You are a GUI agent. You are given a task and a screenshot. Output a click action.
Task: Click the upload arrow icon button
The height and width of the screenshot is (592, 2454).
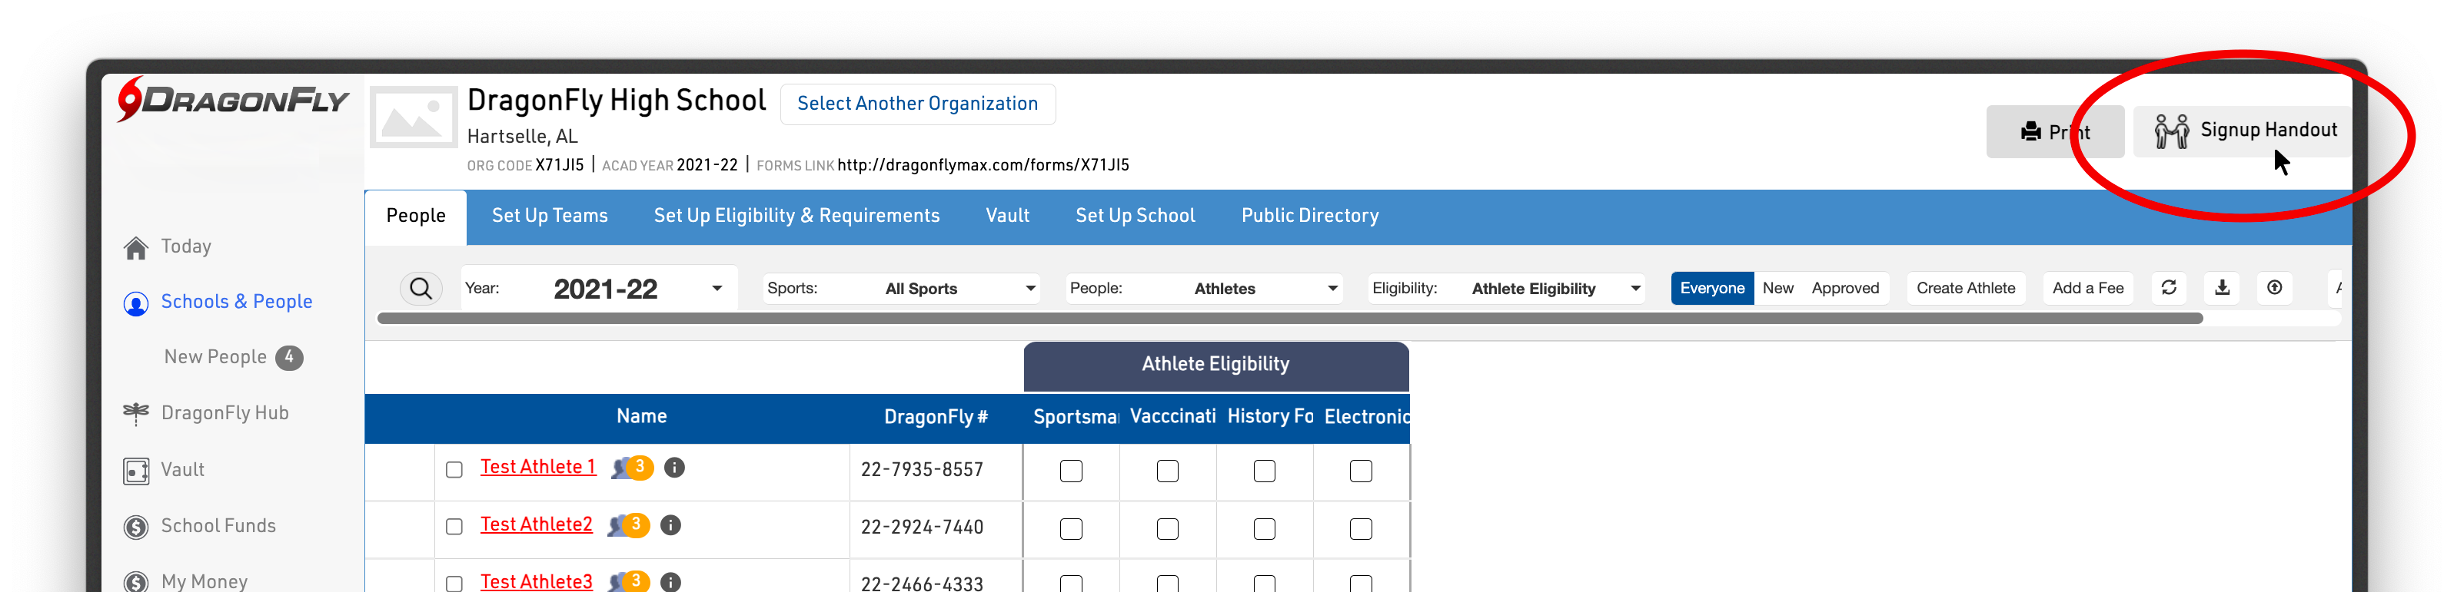click(2274, 289)
